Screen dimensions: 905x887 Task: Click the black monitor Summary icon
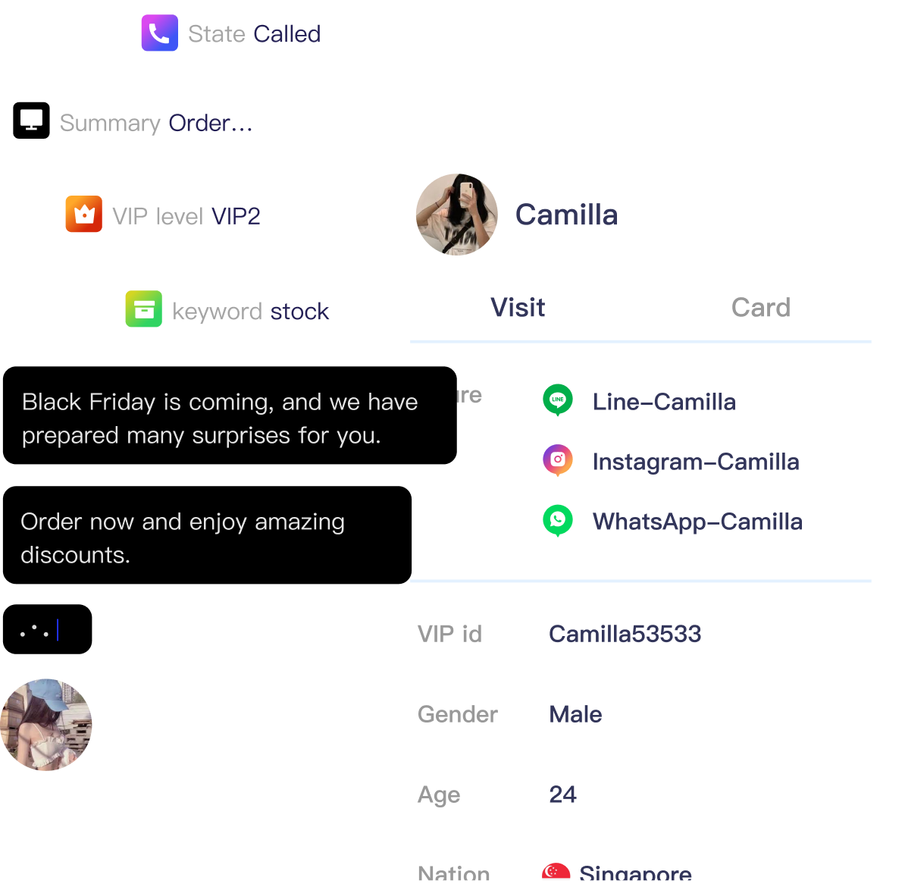pos(31,121)
